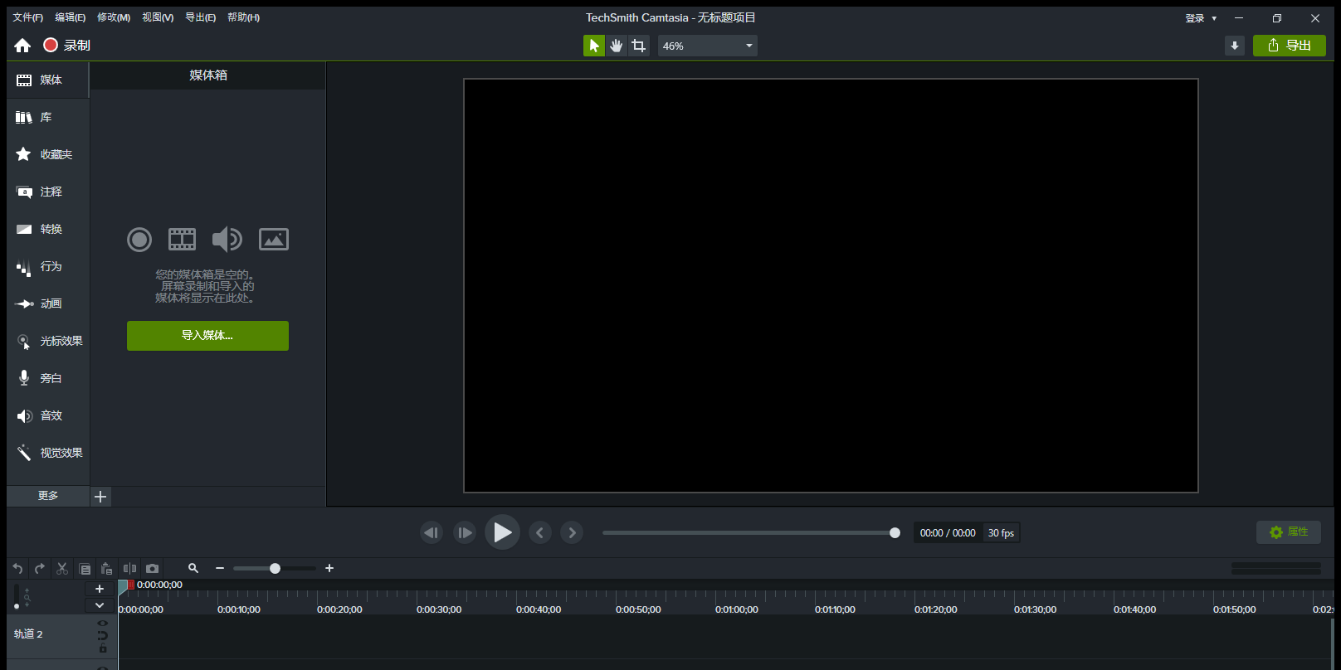Undo the last action on timeline toolbar
Screen dimensions: 1341x670
[x=17, y=569]
